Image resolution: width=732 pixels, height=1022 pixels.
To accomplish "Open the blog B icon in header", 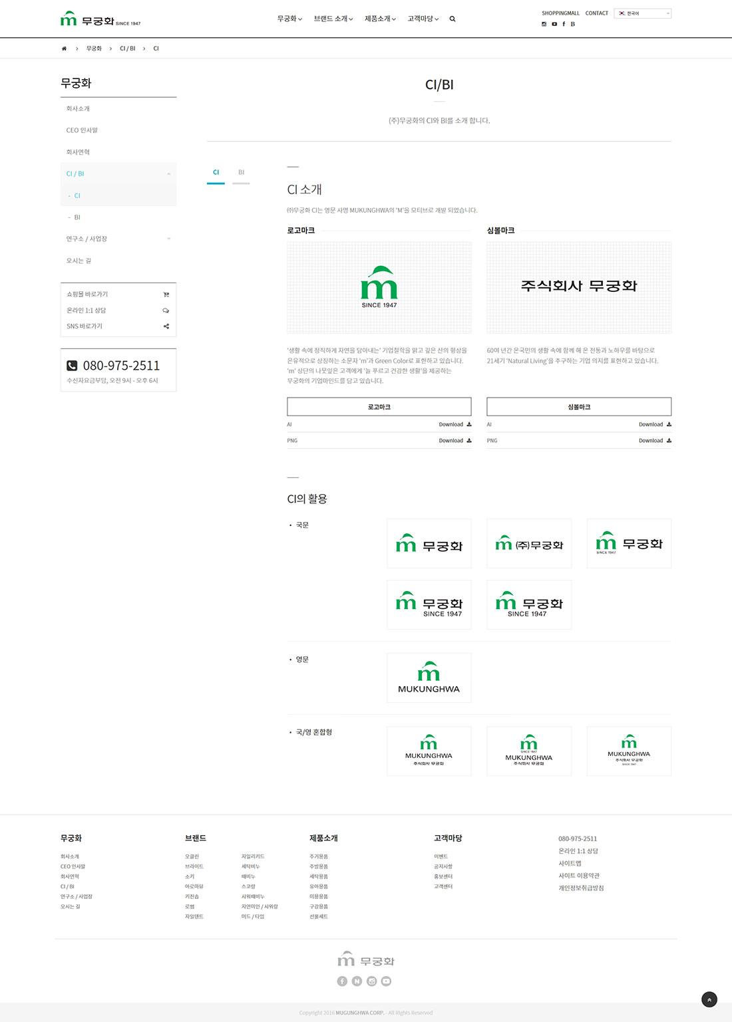I will (x=573, y=24).
